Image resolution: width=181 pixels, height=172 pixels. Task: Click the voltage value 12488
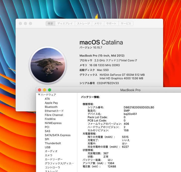[x=112, y=166]
